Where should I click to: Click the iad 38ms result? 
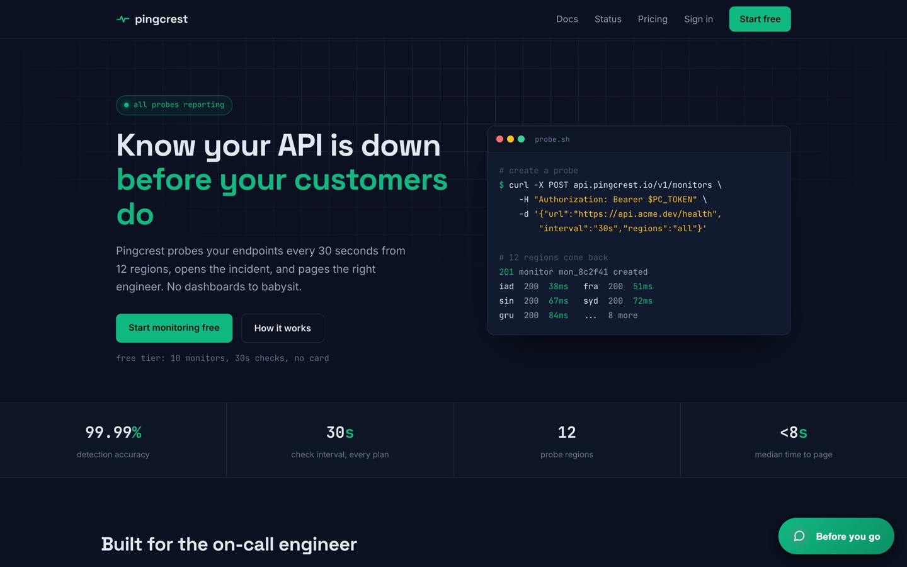(x=533, y=287)
